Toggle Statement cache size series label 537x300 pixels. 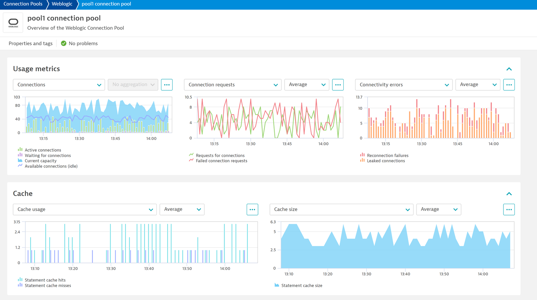302,286
